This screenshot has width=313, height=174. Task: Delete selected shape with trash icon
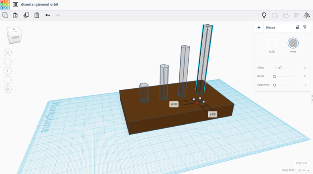click(37, 15)
